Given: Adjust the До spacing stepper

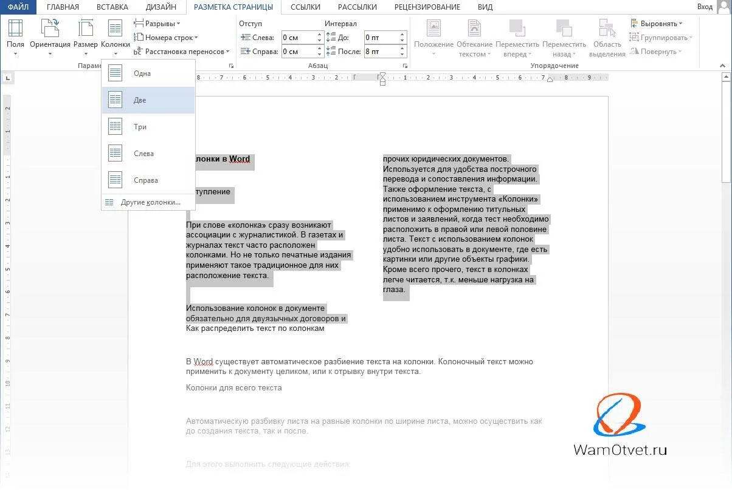Looking at the screenshot, I should 402,38.
